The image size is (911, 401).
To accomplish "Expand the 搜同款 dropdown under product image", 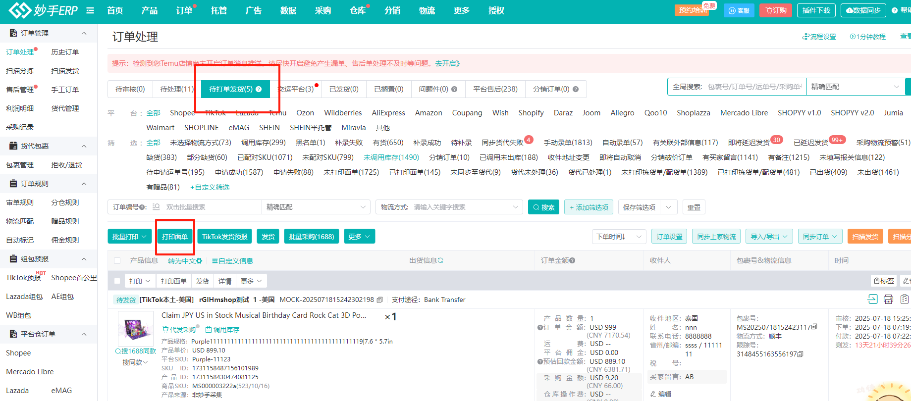I will point(135,362).
